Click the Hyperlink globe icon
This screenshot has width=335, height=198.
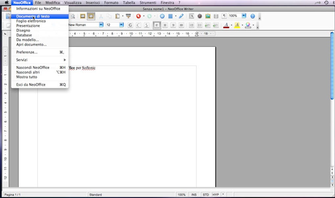162,16
